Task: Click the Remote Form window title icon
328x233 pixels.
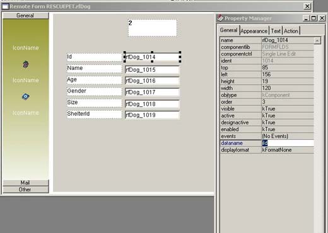Action: pos(5,6)
